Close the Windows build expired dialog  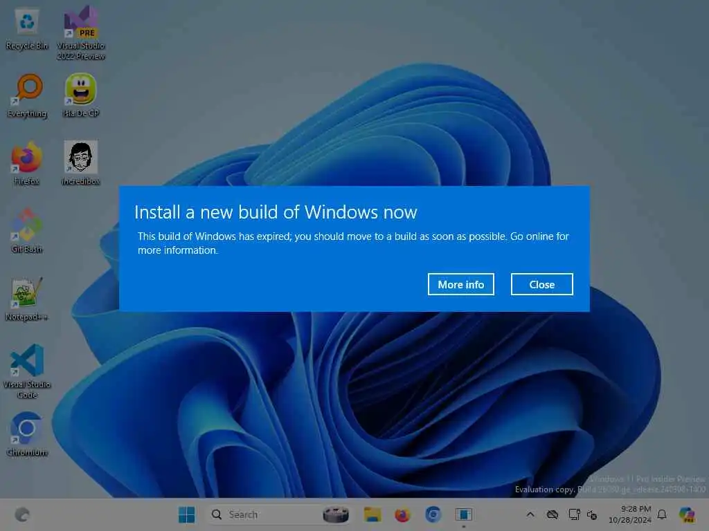tap(541, 284)
